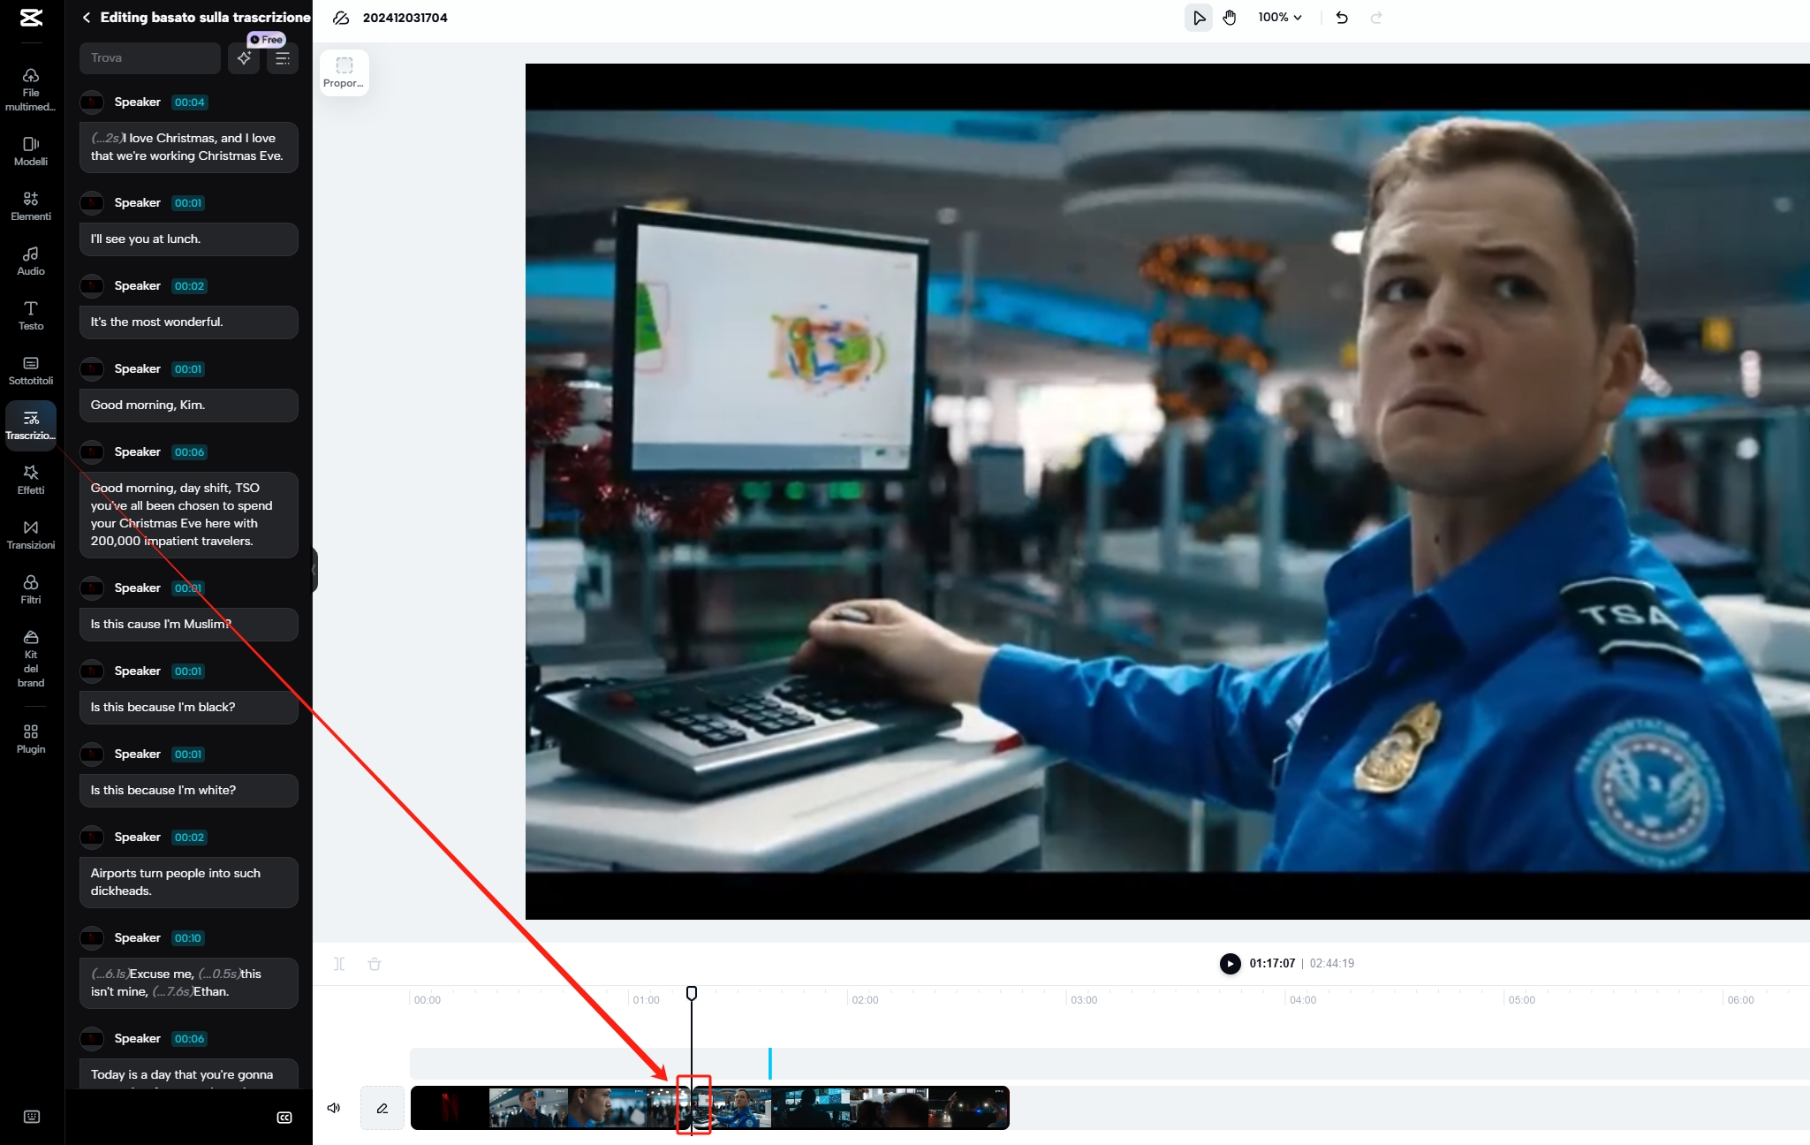
Task: Open the Proporzioni aspect ratio button
Action: click(345, 72)
